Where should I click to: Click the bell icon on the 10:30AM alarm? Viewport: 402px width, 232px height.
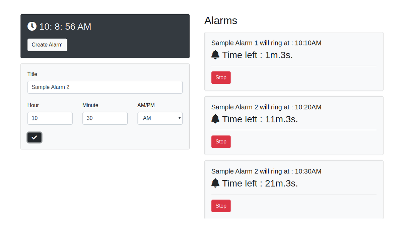coord(215,183)
